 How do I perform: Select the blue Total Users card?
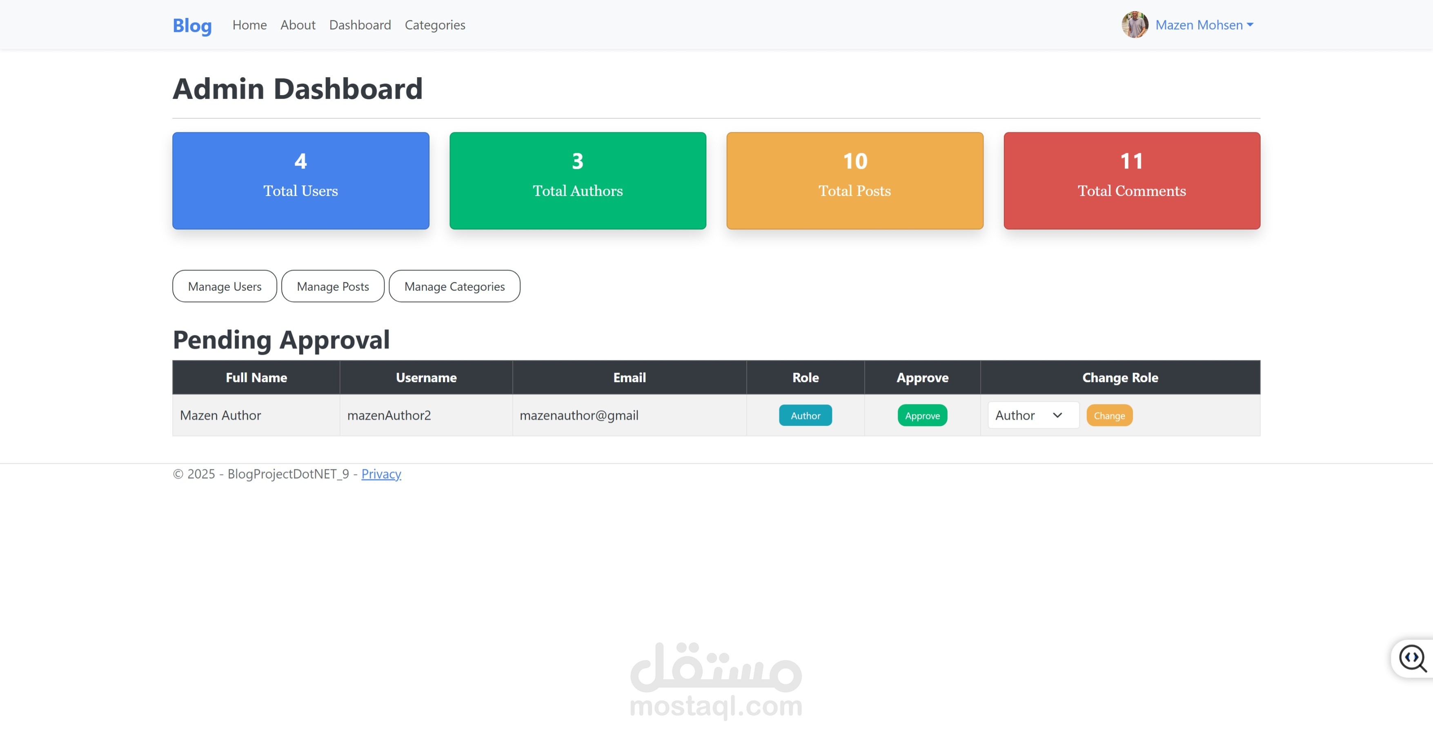click(300, 180)
